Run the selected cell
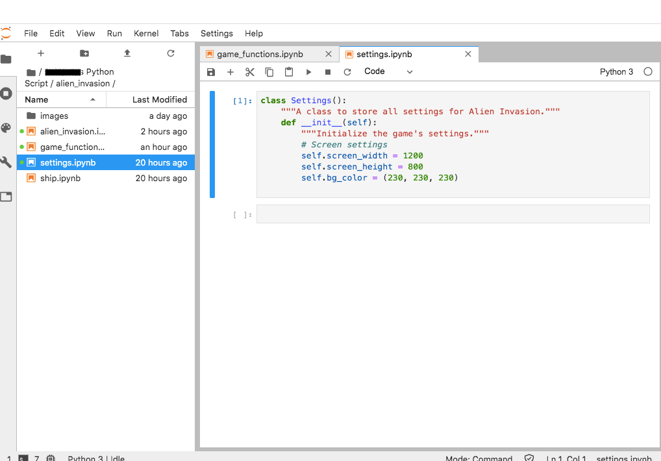The width and height of the screenshot is (661, 461). coord(308,72)
